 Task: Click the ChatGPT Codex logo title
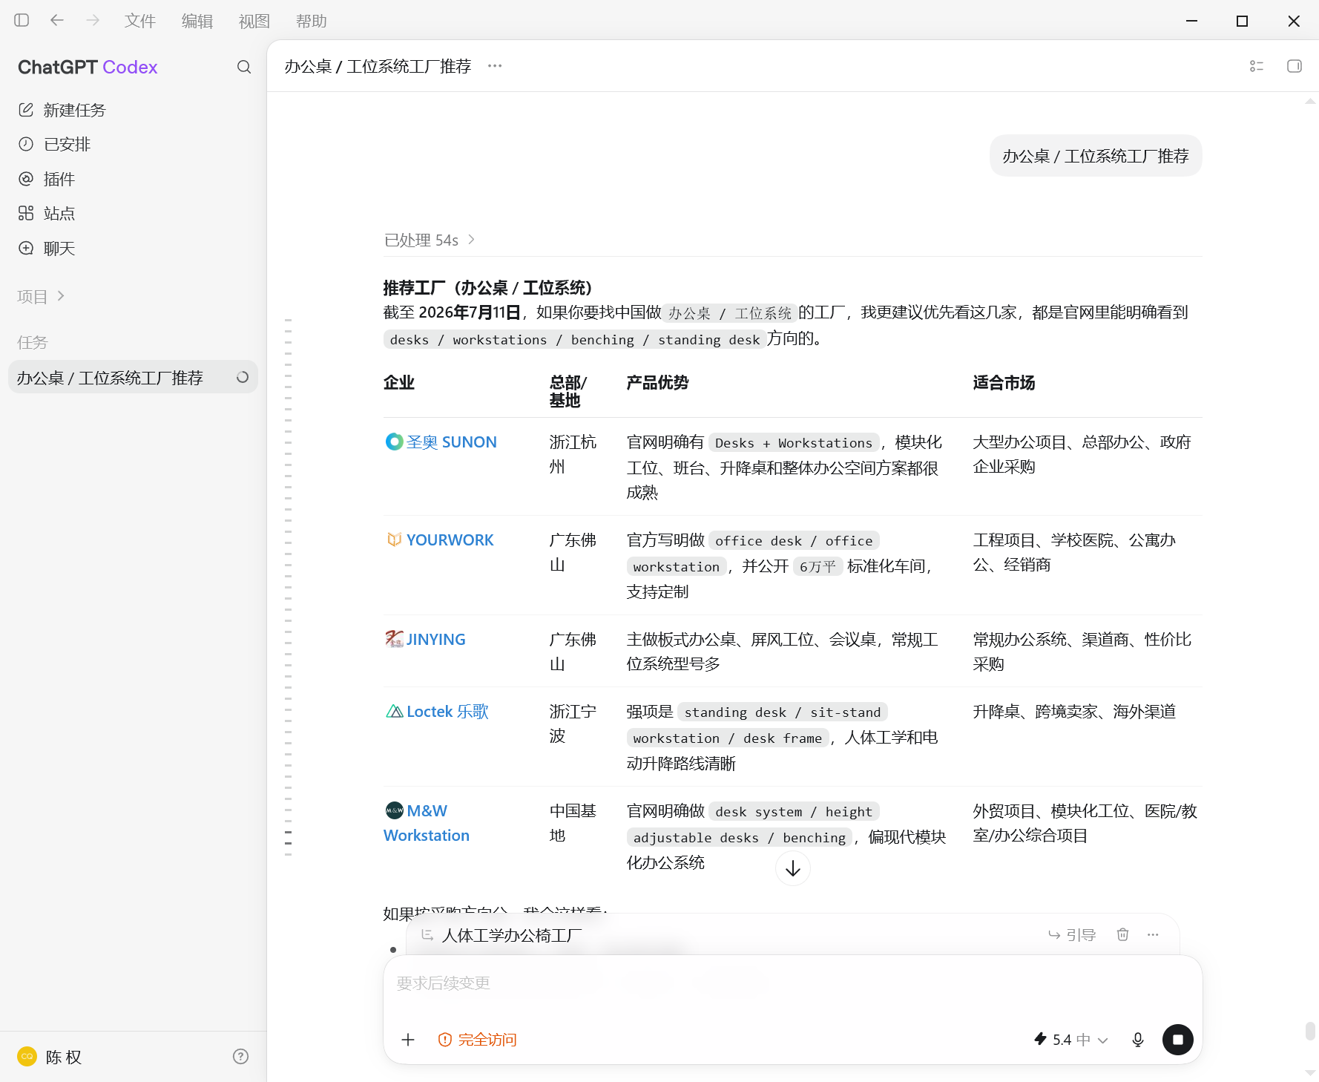click(x=88, y=67)
